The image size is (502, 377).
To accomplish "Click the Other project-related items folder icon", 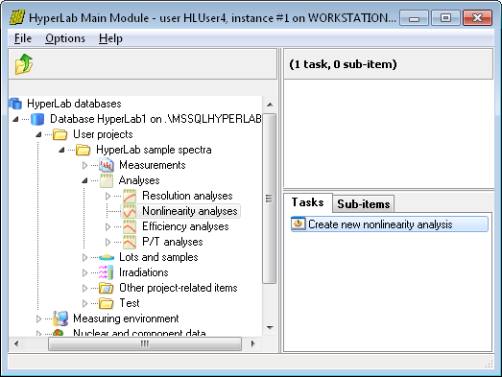I will pyautogui.click(x=106, y=288).
